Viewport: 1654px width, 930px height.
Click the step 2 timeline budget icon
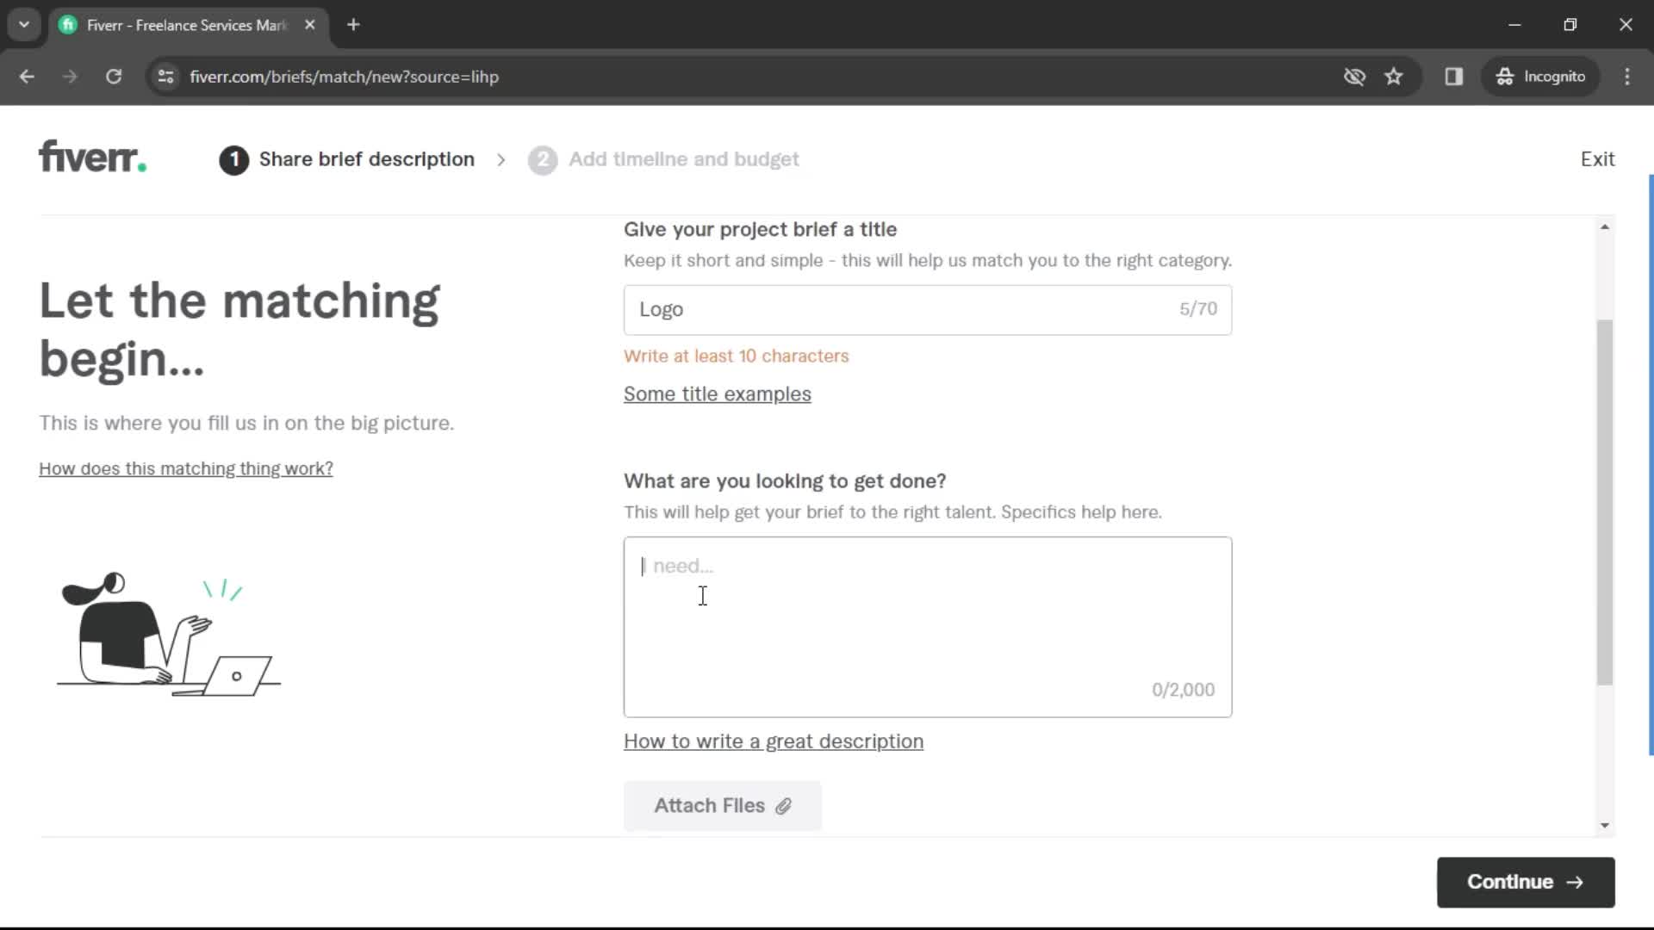pos(544,159)
